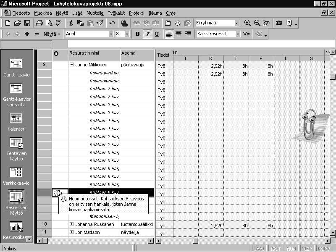This screenshot has width=336, height=252.
Task: Collapse the Janne Mikkonen resource
Action: click(x=71, y=65)
